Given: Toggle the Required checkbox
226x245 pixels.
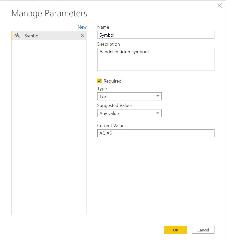Looking at the screenshot, I should pyautogui.click(x=99, y=81).
